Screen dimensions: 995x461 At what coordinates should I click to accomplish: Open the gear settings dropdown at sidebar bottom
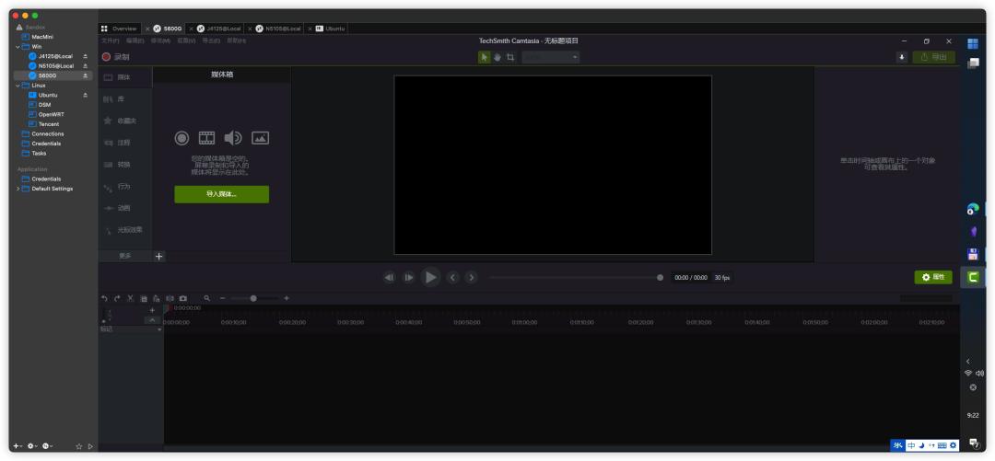pos(32,446)
